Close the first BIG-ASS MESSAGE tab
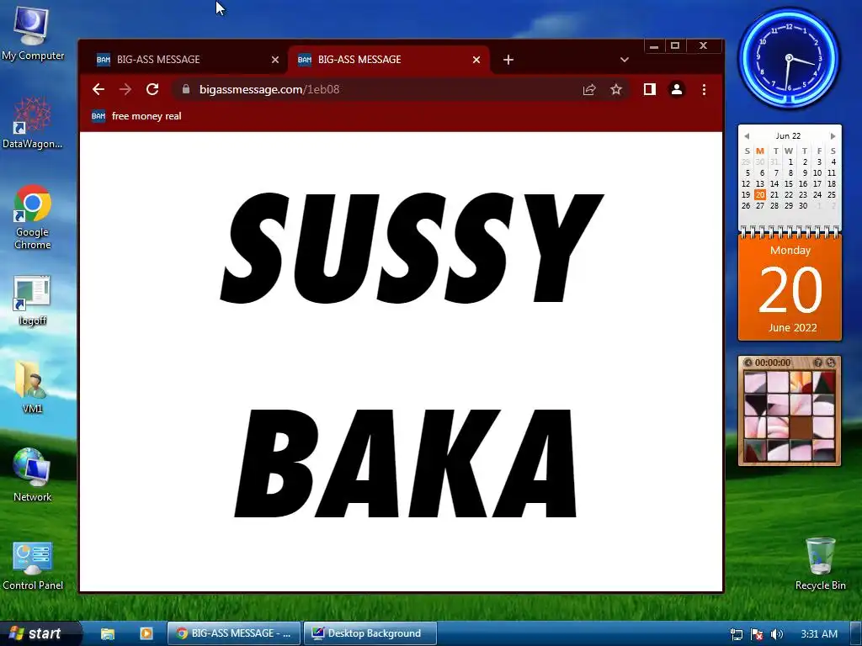This screenshot has width=862, height=646. click(x=275, y=60)
